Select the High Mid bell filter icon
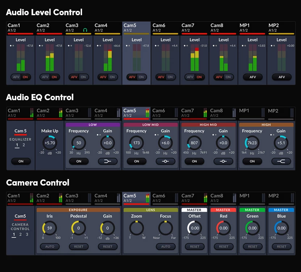 (223, 161)
